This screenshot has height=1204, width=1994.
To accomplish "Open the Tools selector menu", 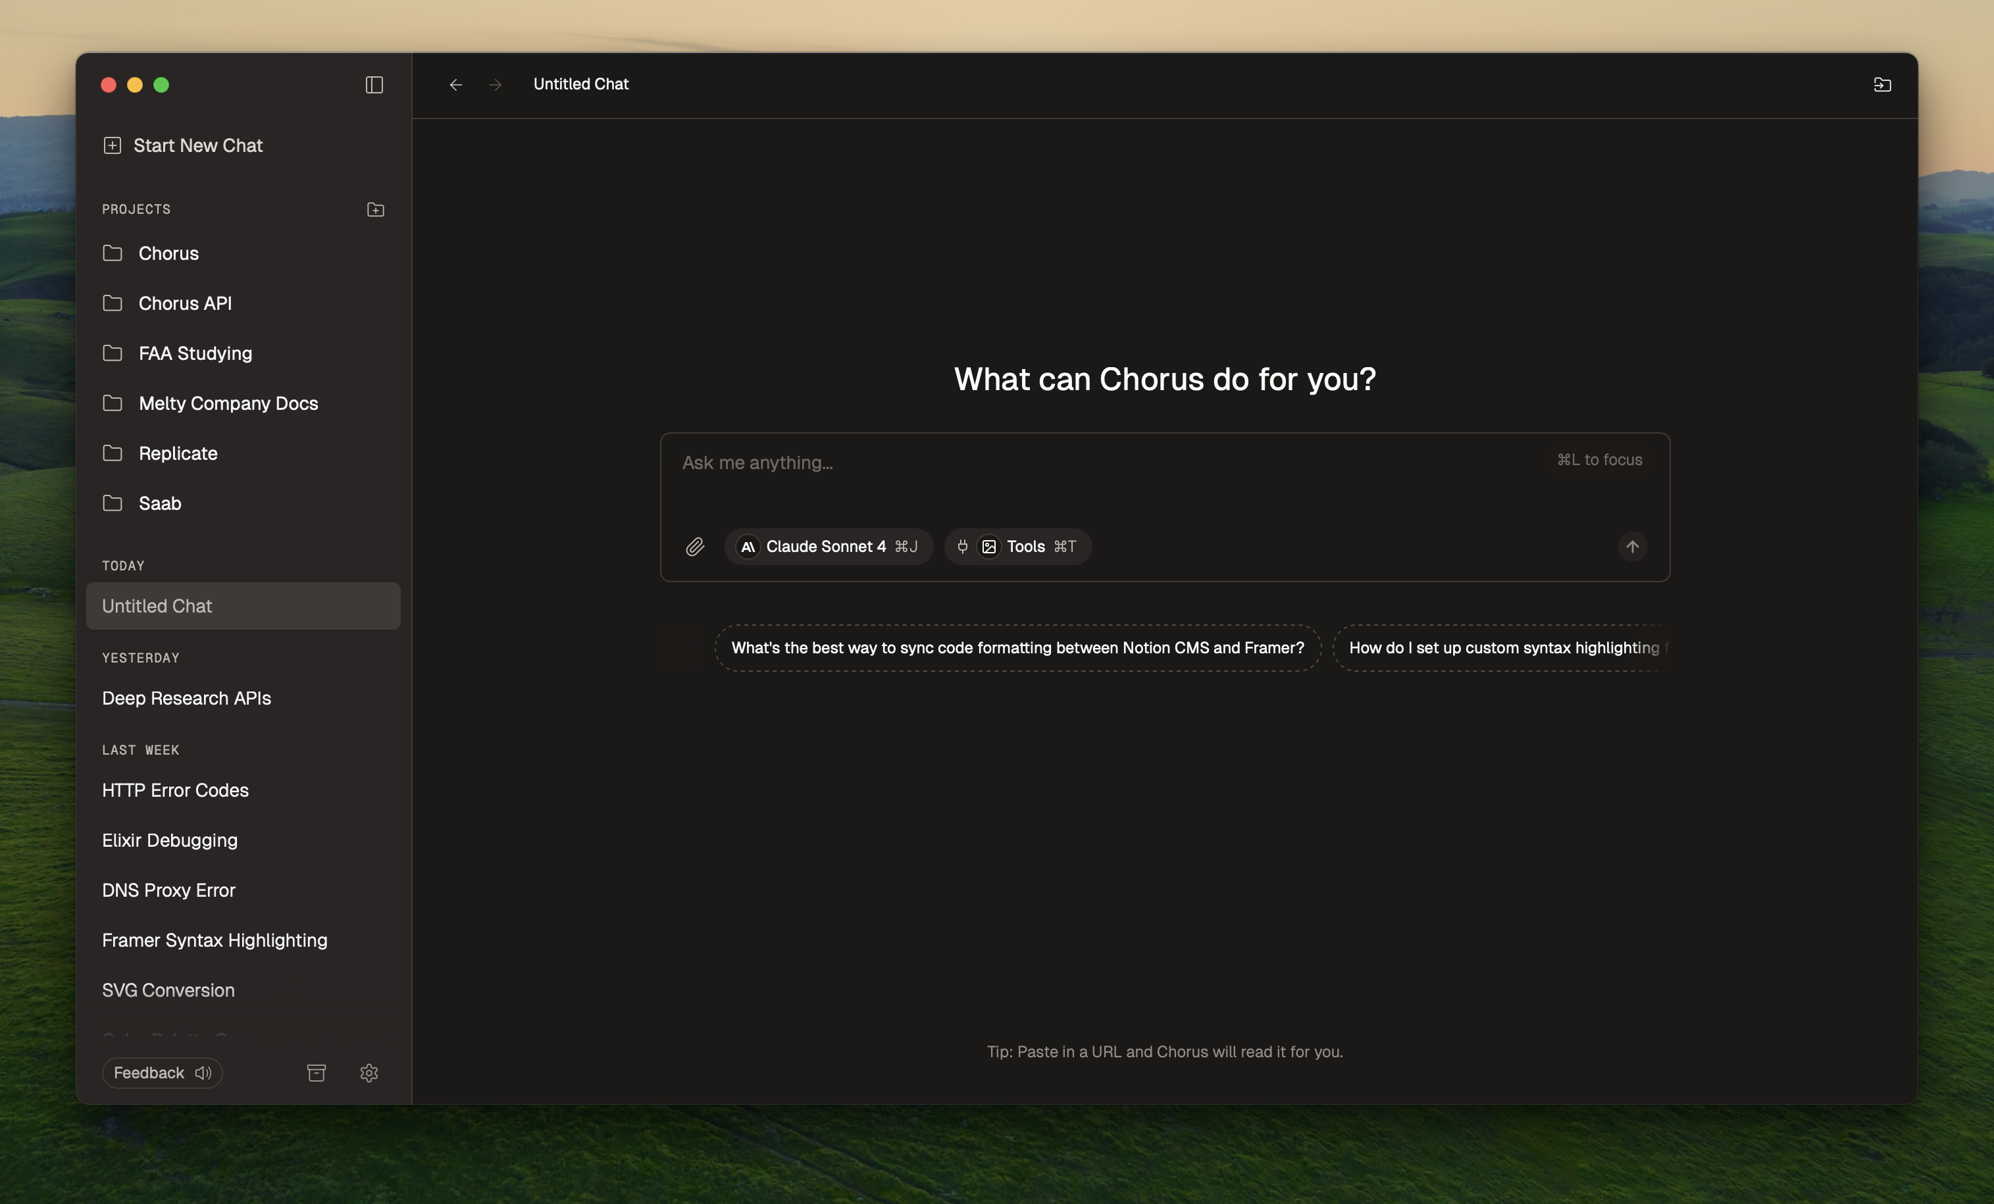I will click(1018, 547).
